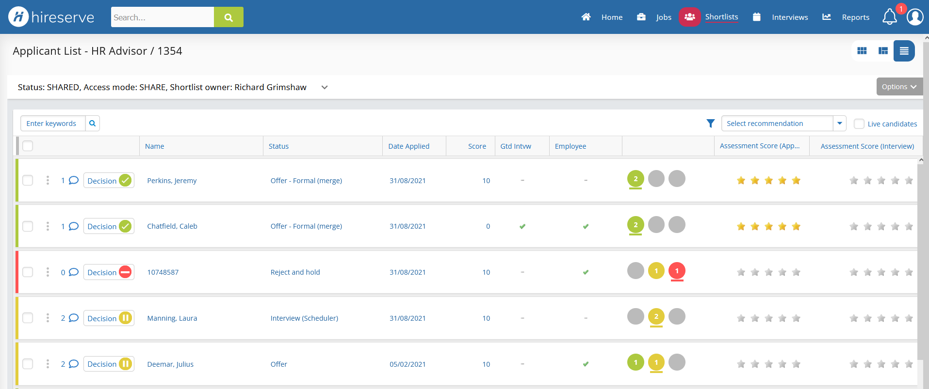Open comments for Deemar, Julius
Image resolution: width=929 pixels, height=389 pixels.
[x=74, y=364]
